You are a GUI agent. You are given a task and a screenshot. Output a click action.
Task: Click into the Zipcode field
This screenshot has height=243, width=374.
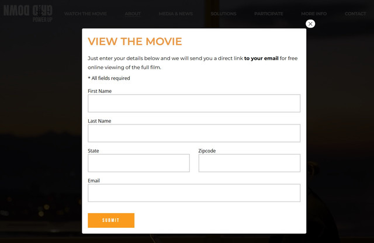point(250,163)
